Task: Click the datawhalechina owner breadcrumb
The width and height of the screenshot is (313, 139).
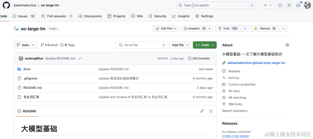Action: (x=25, y=6)
